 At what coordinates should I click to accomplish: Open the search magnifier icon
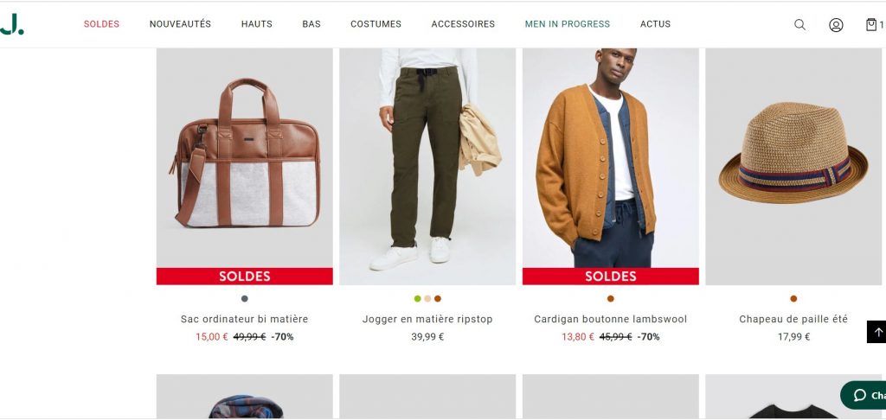point(799,24)
